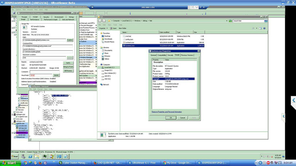Open File menu in Notepad config.json window
296x166 pixels.
click(31, 89)
